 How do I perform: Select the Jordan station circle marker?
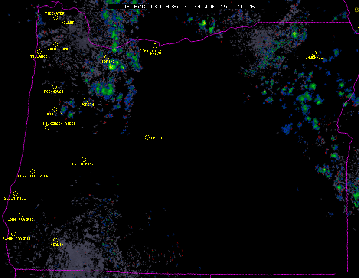click(x=86, y=100)
